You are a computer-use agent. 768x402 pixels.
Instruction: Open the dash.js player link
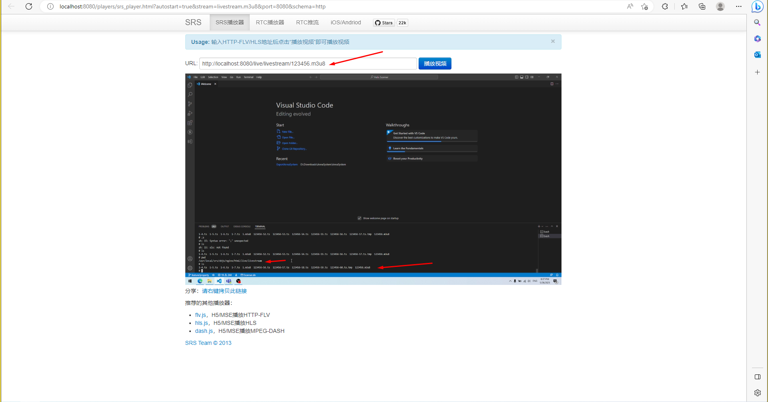(204, 331)
